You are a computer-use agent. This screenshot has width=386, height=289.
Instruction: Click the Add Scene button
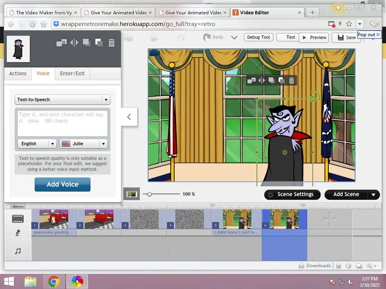(346, 195)
